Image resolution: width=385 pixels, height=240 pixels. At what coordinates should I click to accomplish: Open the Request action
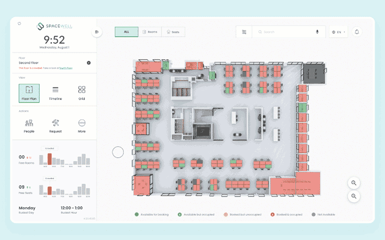(56, 125)
